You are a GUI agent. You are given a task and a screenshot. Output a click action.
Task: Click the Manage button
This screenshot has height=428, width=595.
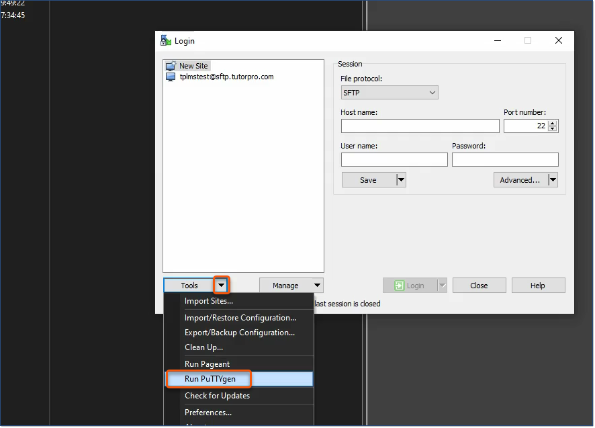(x=285, y=286)
